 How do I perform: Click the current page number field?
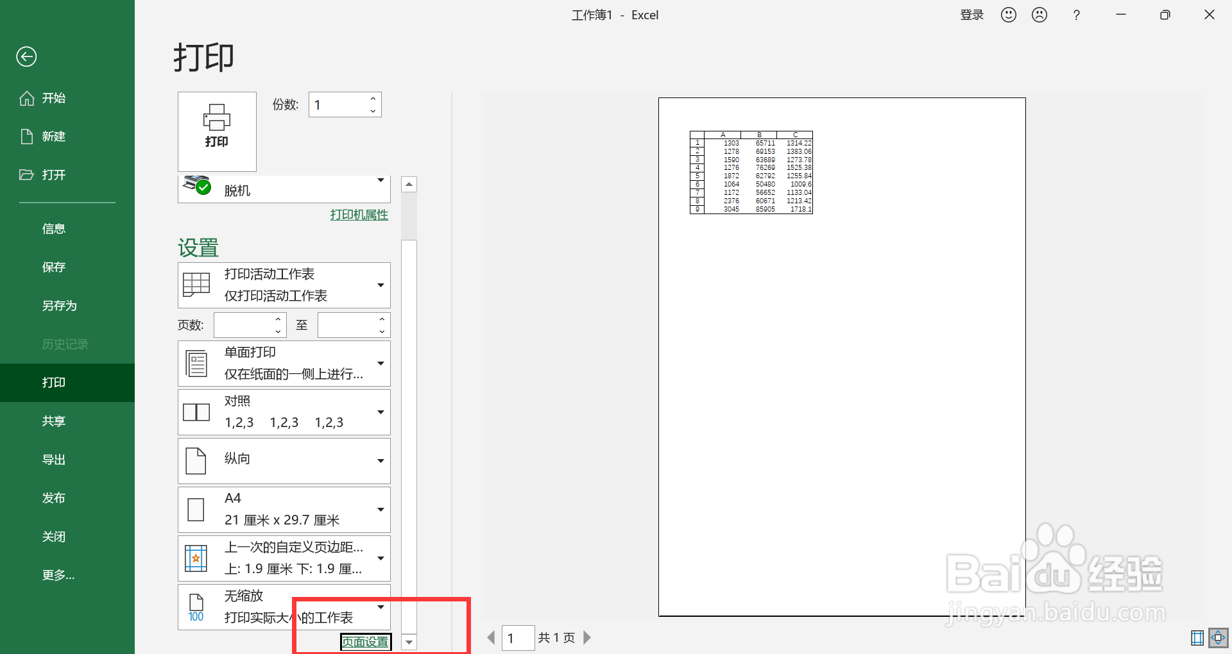(518, 638)
